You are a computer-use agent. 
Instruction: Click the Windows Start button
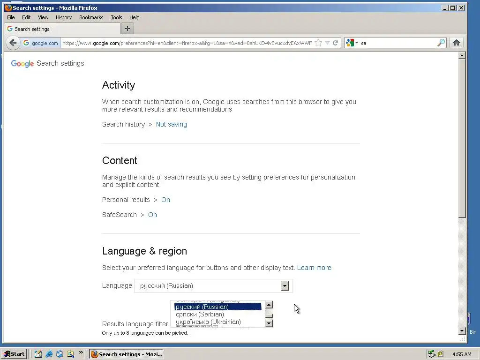click(x=14, y=354)
